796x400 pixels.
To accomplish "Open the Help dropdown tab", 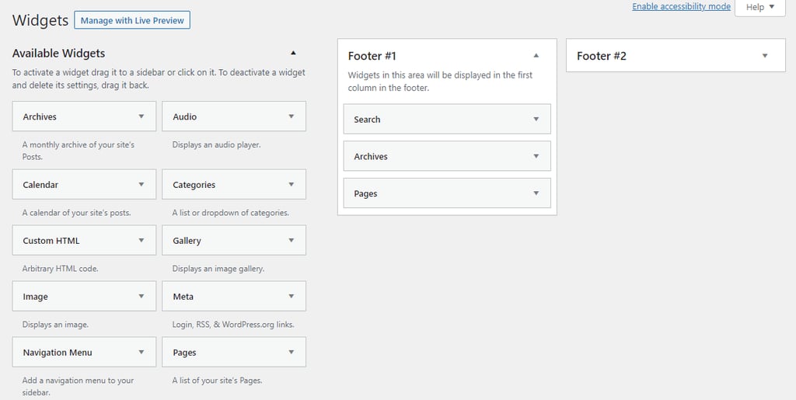I will tap(760, 7).
